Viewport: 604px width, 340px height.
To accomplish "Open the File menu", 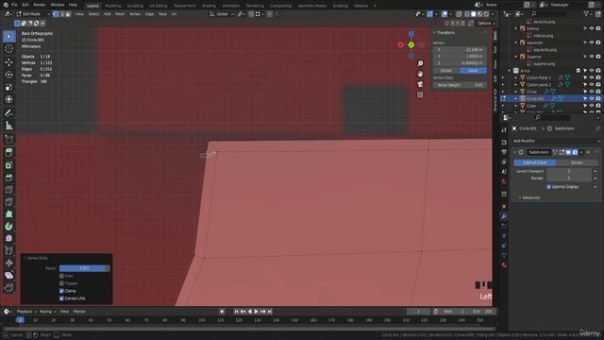I will [x=14, y=5].
